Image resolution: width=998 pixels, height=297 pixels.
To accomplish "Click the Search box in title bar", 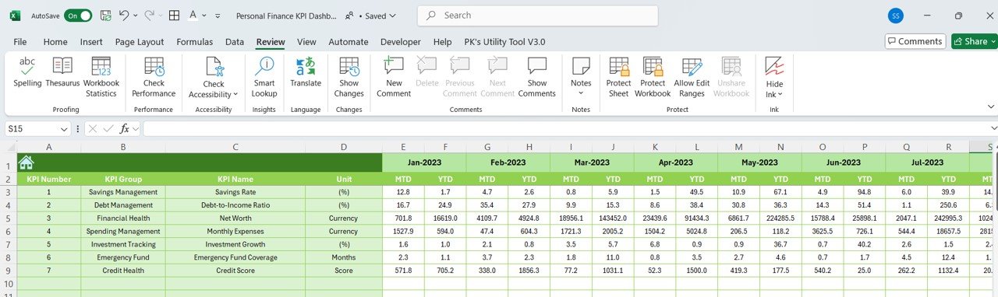I will tap(538, 16).
